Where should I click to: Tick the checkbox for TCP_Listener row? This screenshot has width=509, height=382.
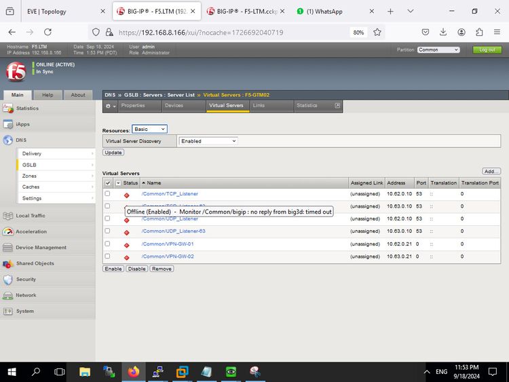[107, 194]
